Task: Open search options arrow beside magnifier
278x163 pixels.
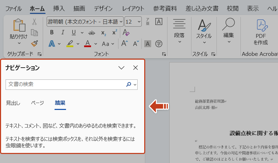Action: pos(135,85)
